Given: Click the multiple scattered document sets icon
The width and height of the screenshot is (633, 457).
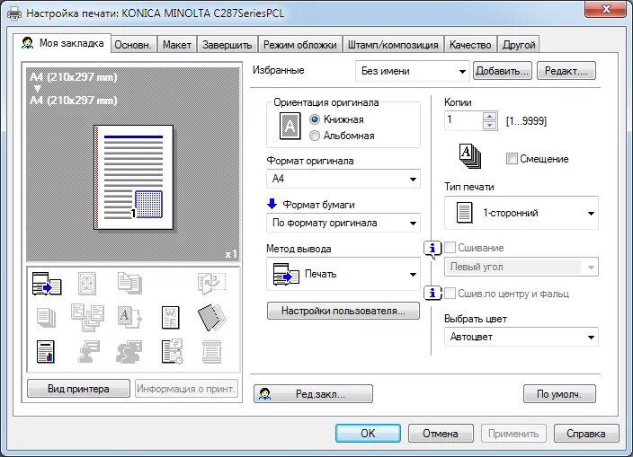Looking at the screenshot, I should click(x=87, y=318).
